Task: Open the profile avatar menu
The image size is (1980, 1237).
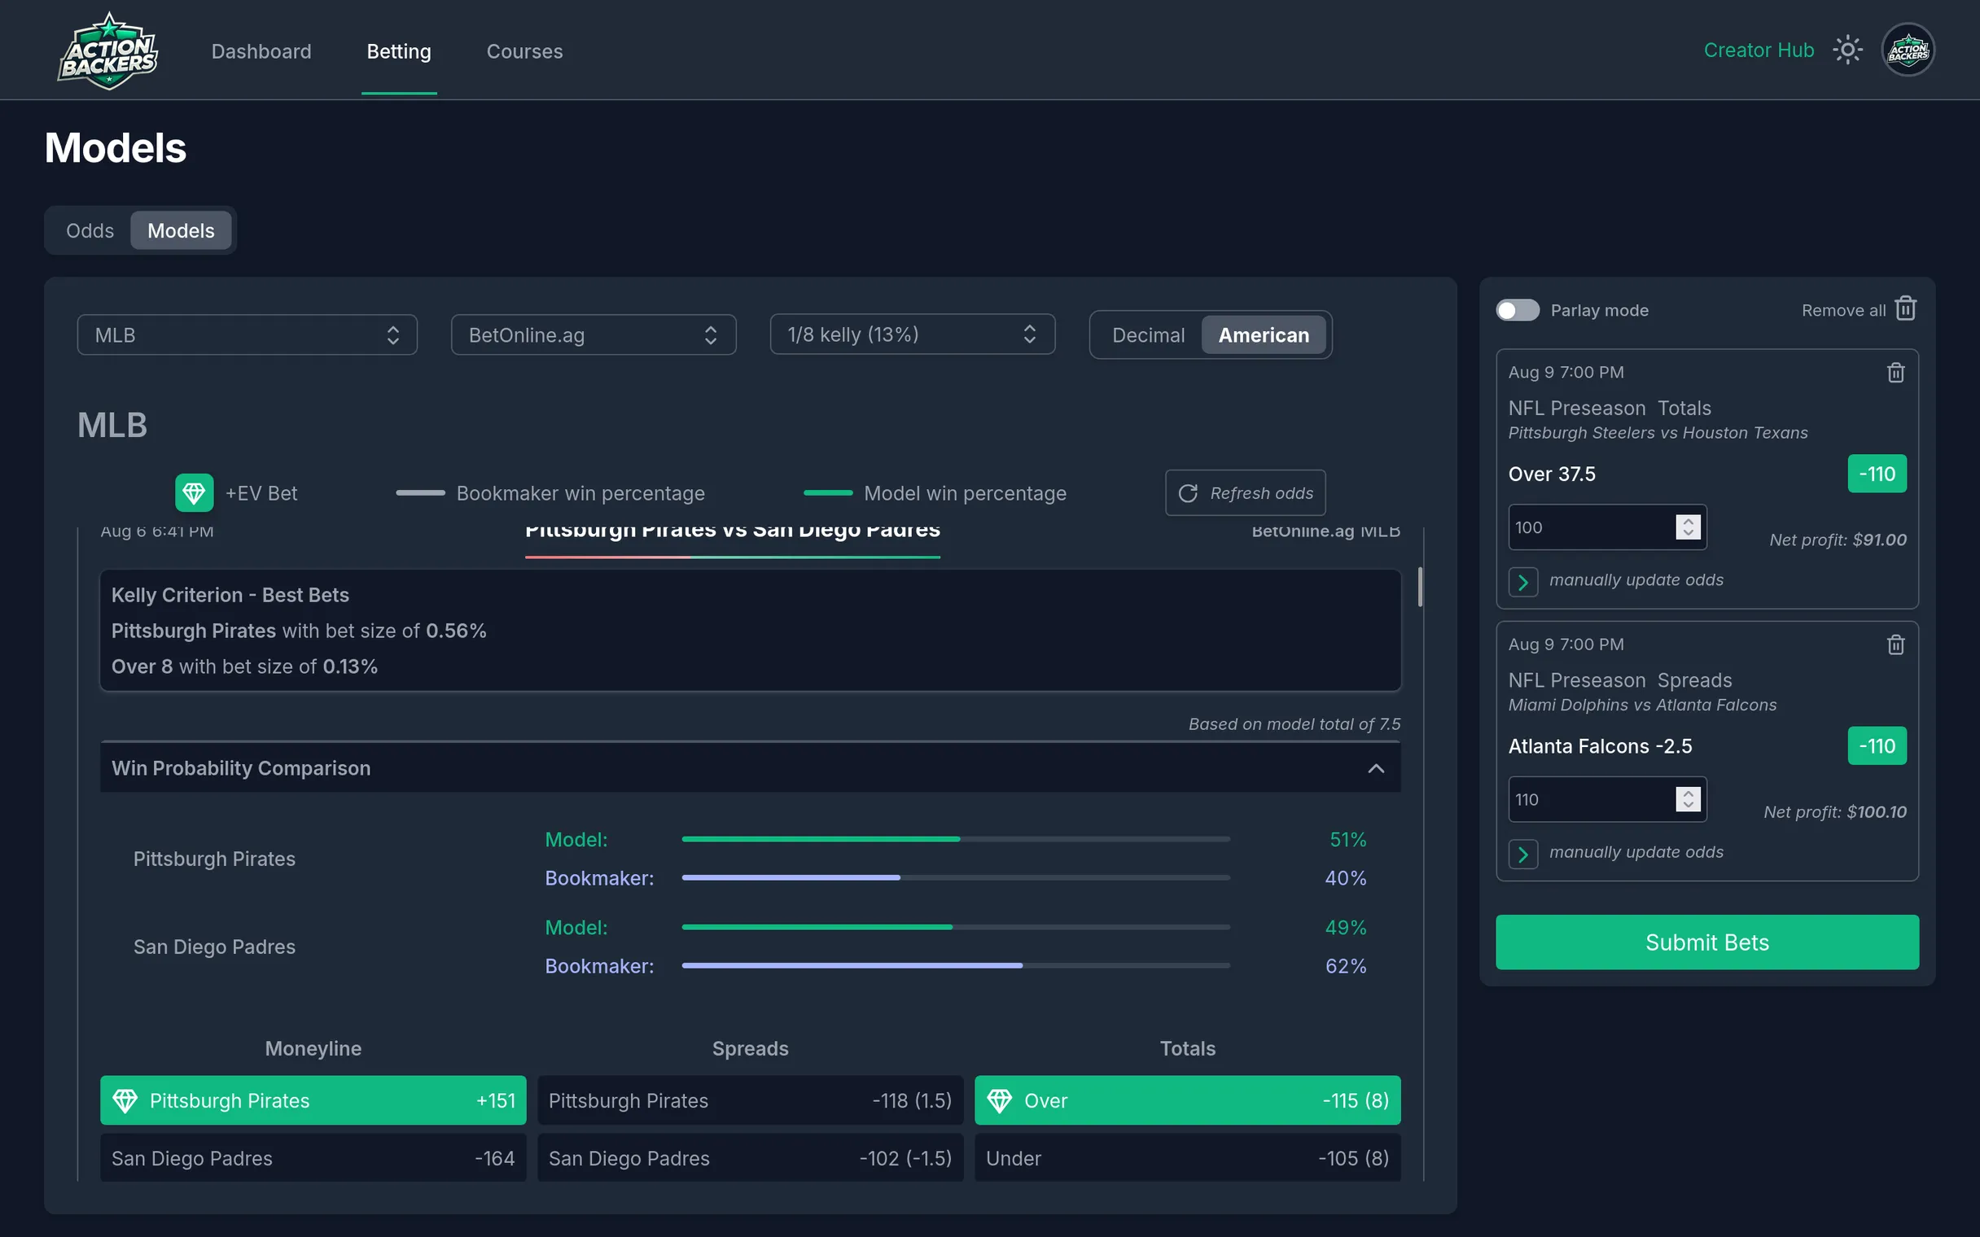Action: (x=1908, y=50)
